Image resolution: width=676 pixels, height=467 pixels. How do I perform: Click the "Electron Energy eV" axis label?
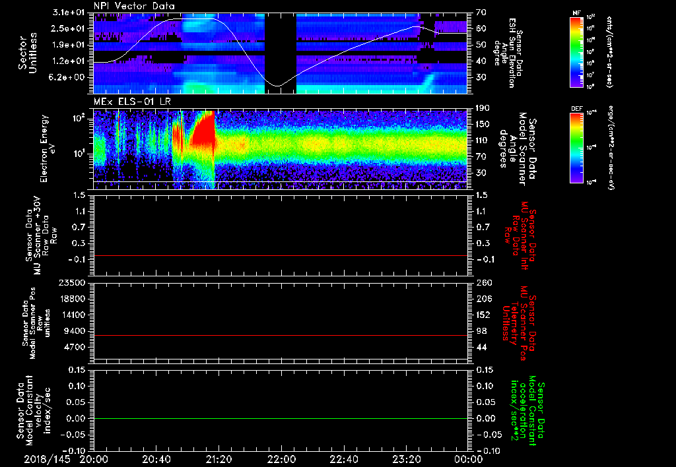click(48, 148)
